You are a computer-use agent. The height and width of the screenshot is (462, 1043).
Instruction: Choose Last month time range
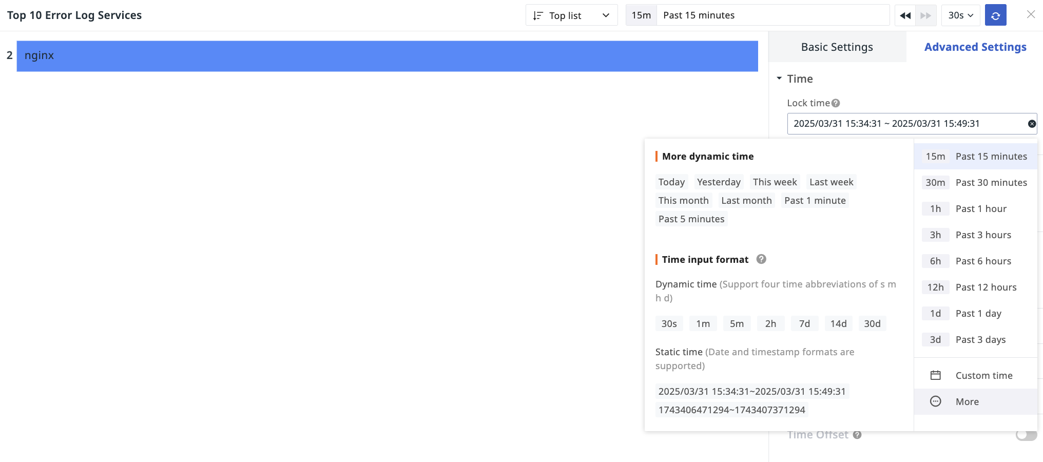[x=746, y=200]
